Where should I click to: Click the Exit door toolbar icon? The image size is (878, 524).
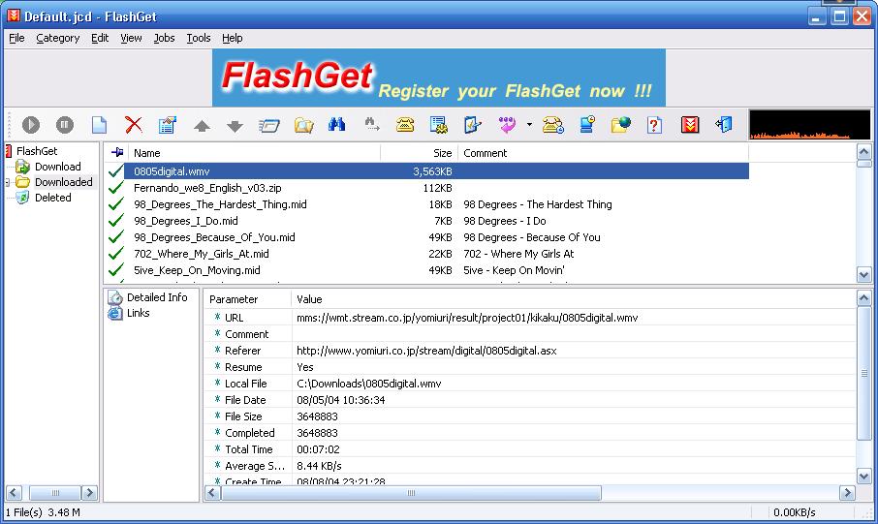click(x=724, y=124)
